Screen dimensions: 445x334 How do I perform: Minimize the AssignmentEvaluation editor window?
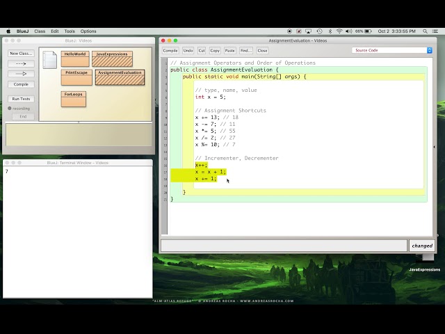coord(169,40)
